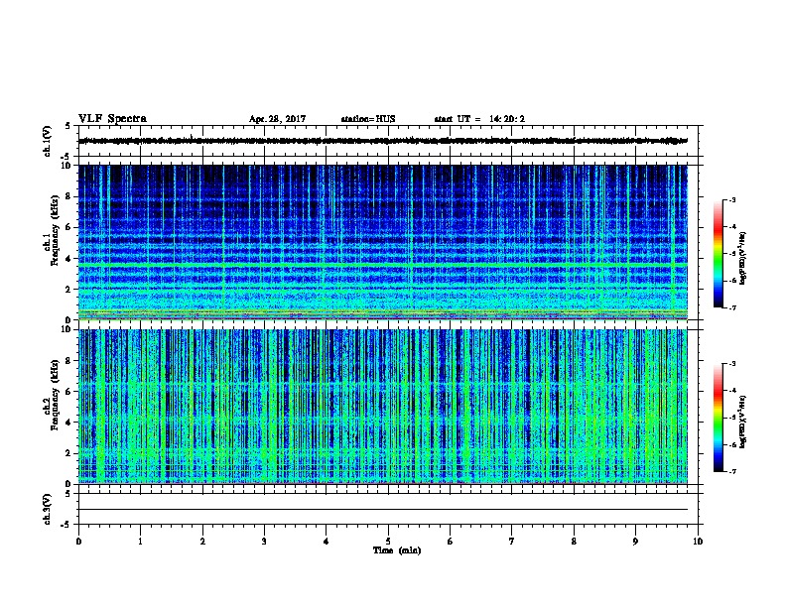Click the '-7' value on ch.2 color bar
The width and height of the screenshot is (786, 607).
coord(731,471)
